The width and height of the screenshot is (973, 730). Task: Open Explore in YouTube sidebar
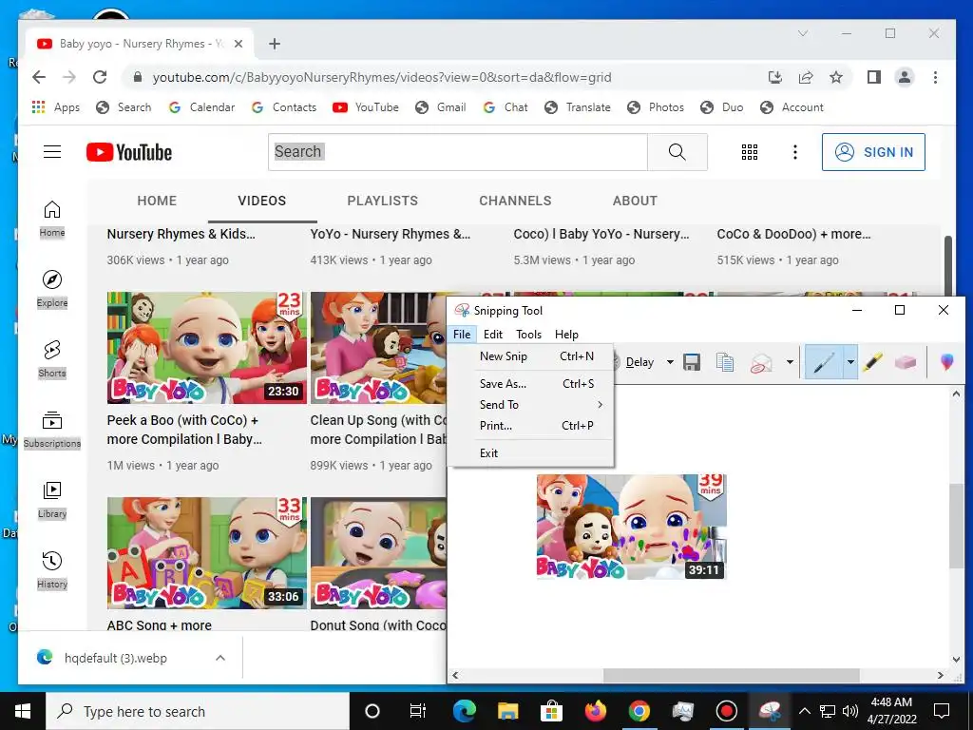point(52,289)
